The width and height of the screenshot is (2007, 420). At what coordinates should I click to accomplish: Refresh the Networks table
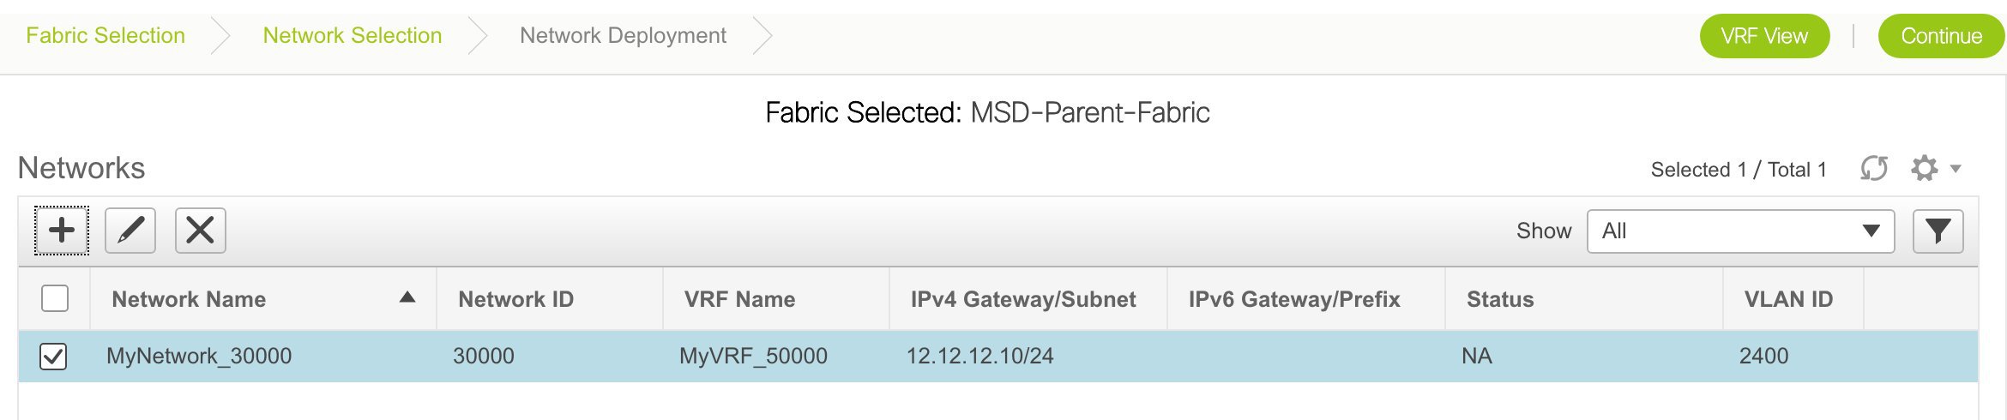tap(1874, 168)
